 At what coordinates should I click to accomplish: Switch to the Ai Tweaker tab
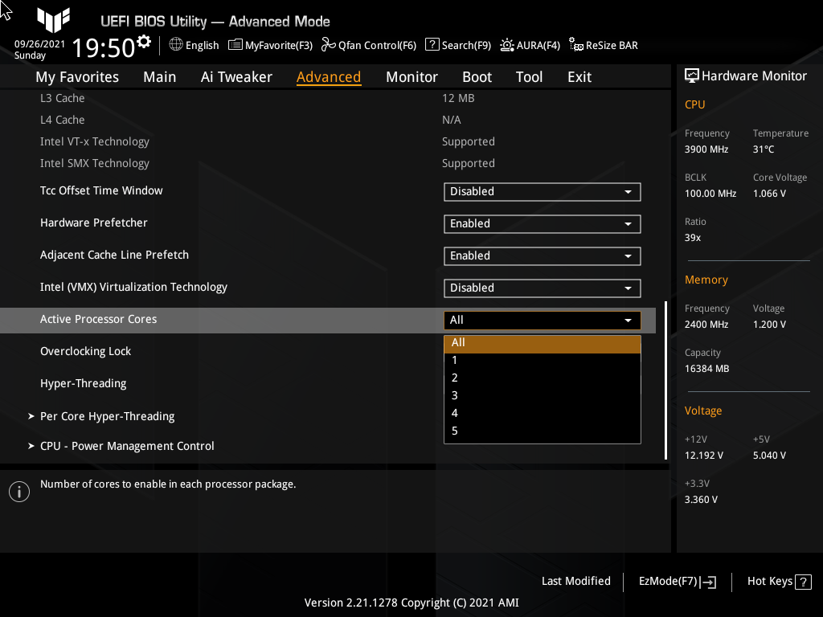tap(236, 76)
